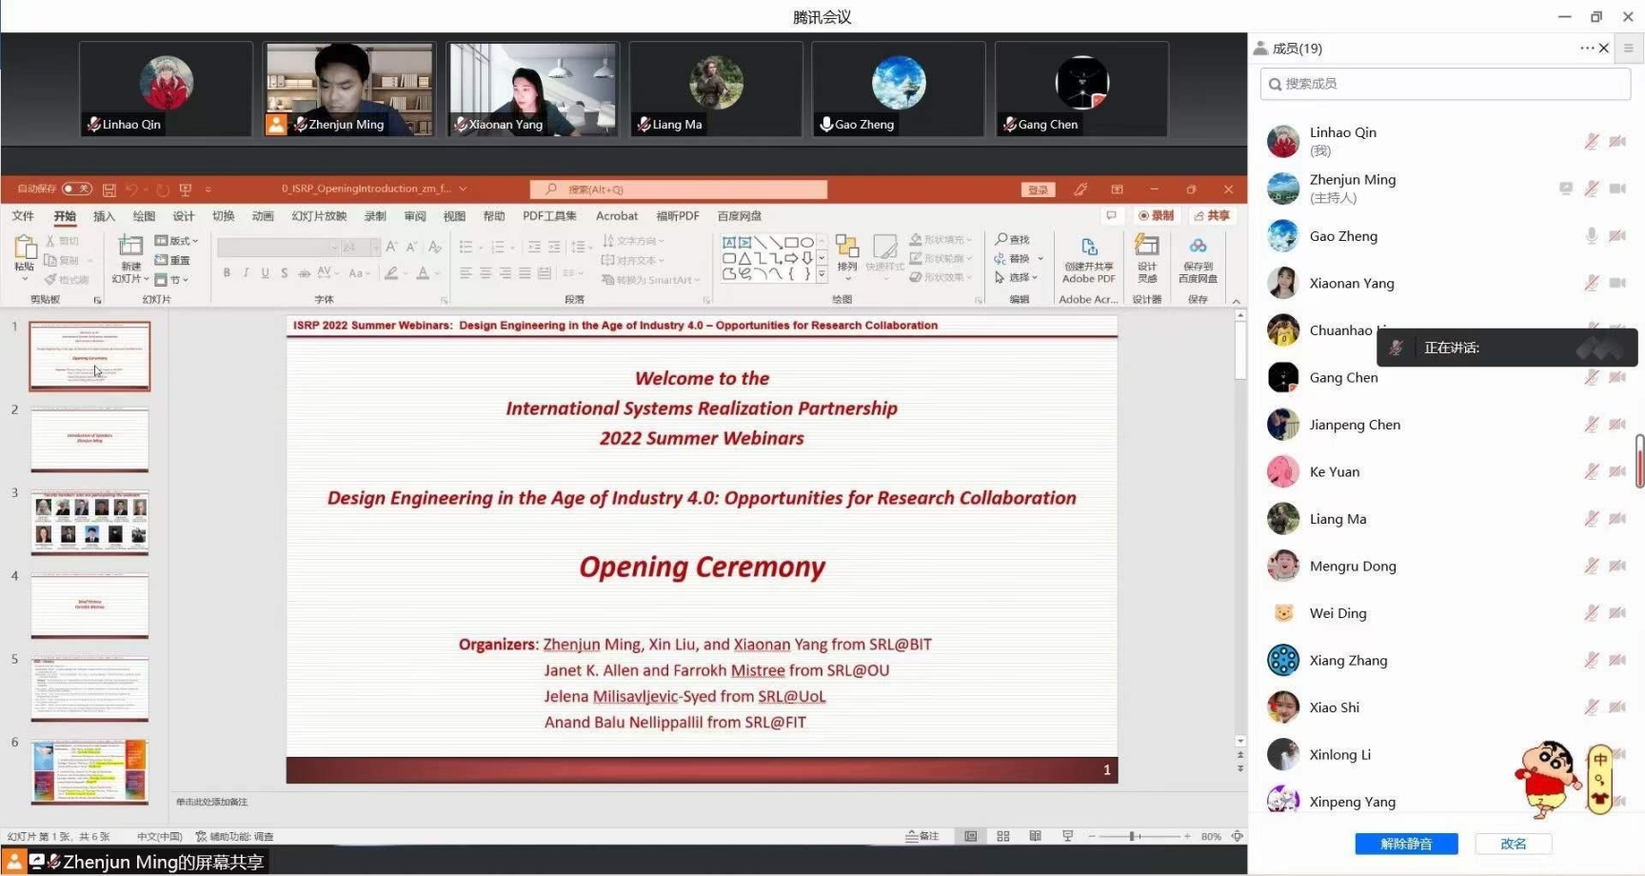Screen dimensions: 1645x876
Task: Adjust the zoom slider in status bar
Action: pyautogui.click(x=1133, y=836)
